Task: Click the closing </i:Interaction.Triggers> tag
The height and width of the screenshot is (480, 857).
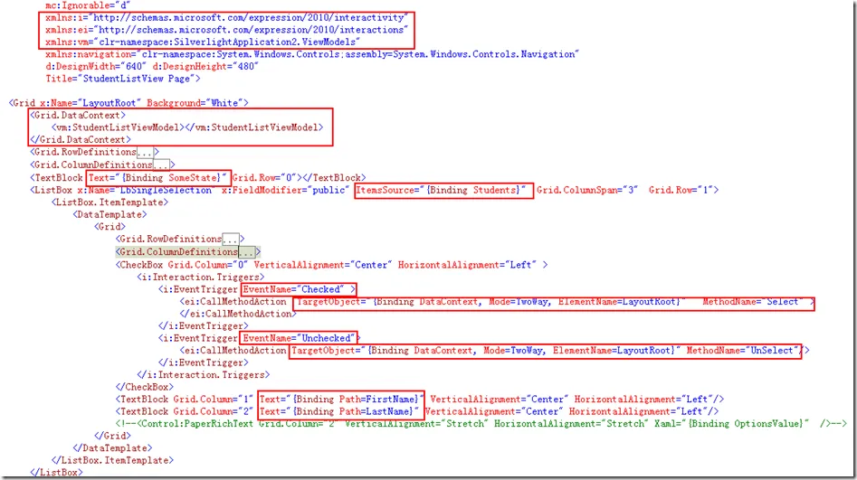Action: coord(204,375)
